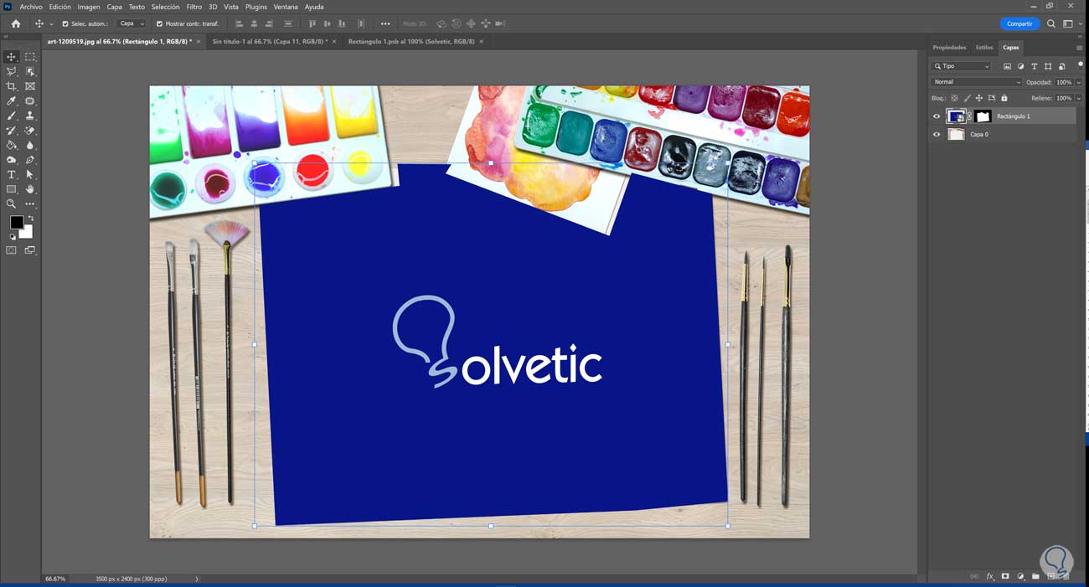This screenshot has width=1089, height=587.
Task: Select the Hand tool
Action: click(30, 189)
